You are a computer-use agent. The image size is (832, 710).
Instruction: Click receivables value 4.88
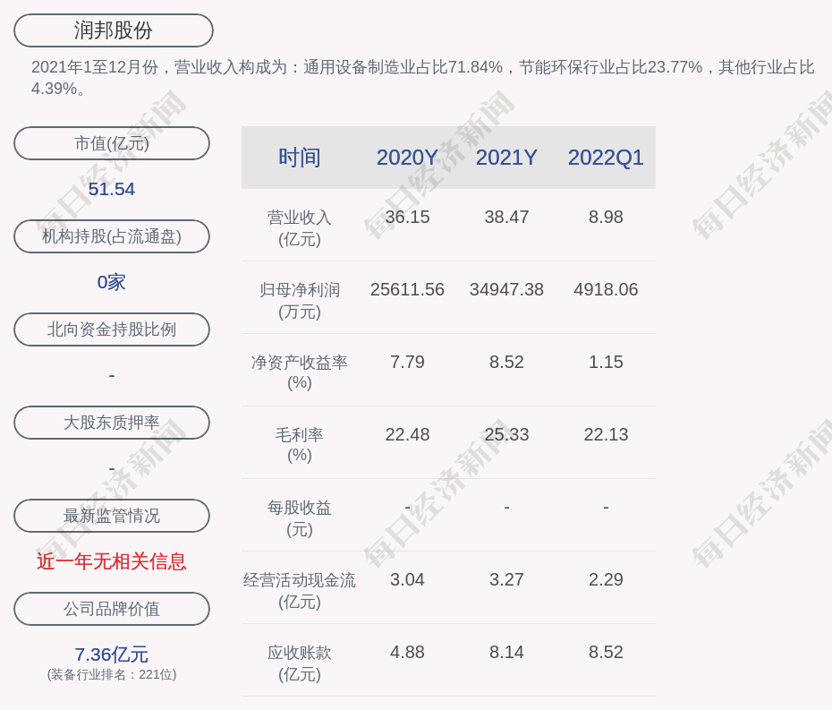point(407,652)
